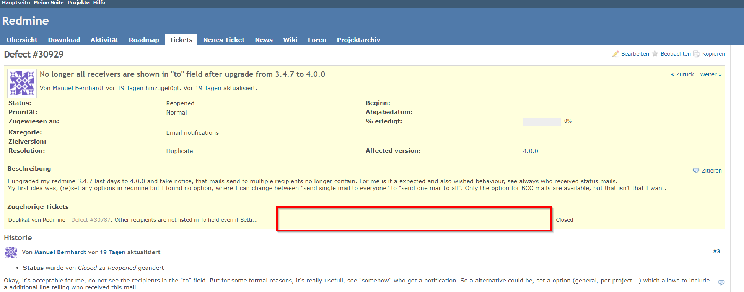Click the 'Reopened' status value

180,103
